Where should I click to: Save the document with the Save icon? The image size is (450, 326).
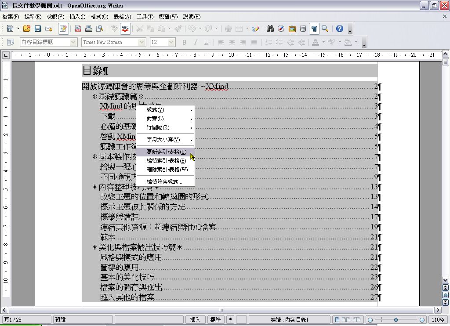point(38,29)
